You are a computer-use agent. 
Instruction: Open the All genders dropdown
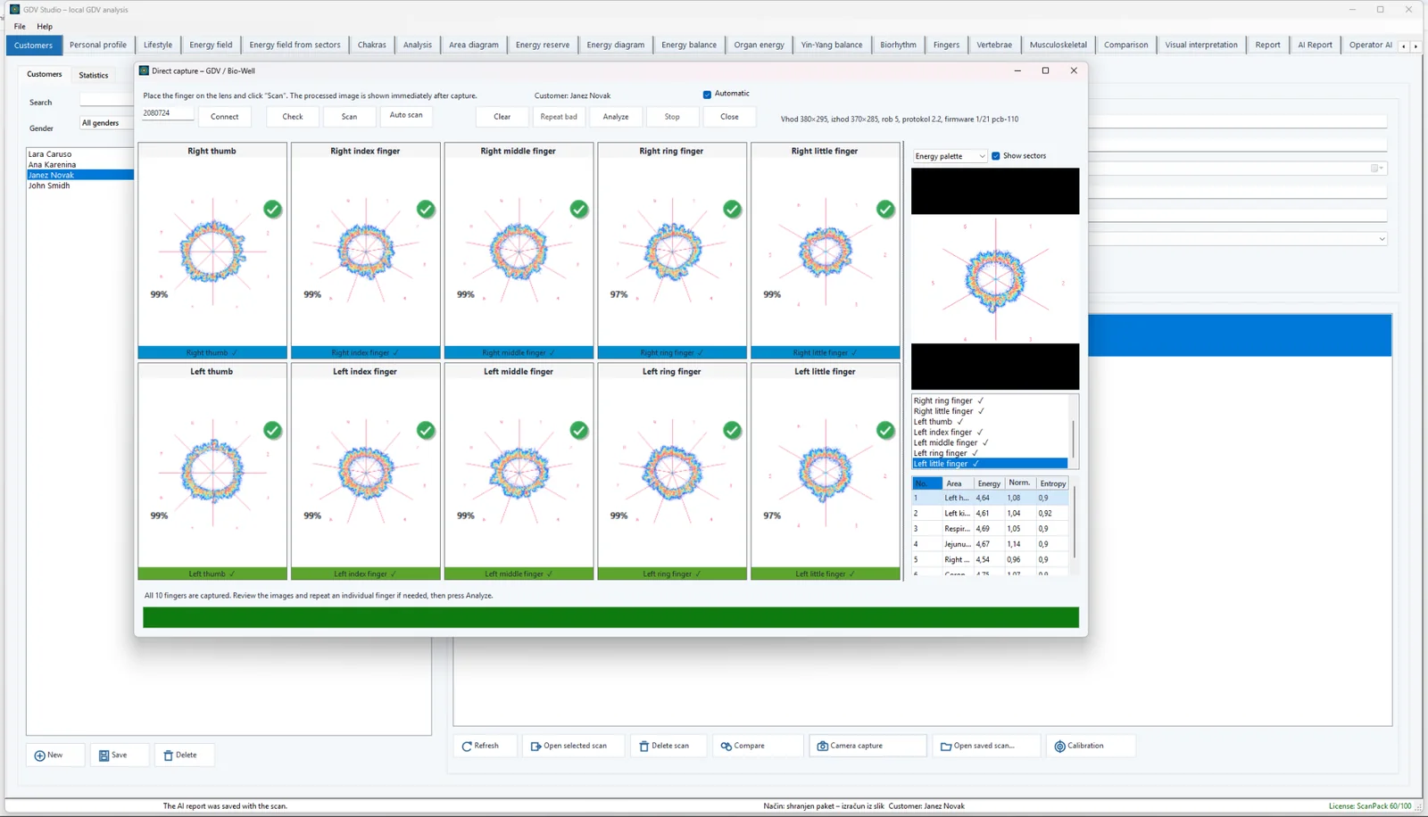point(106,123)
